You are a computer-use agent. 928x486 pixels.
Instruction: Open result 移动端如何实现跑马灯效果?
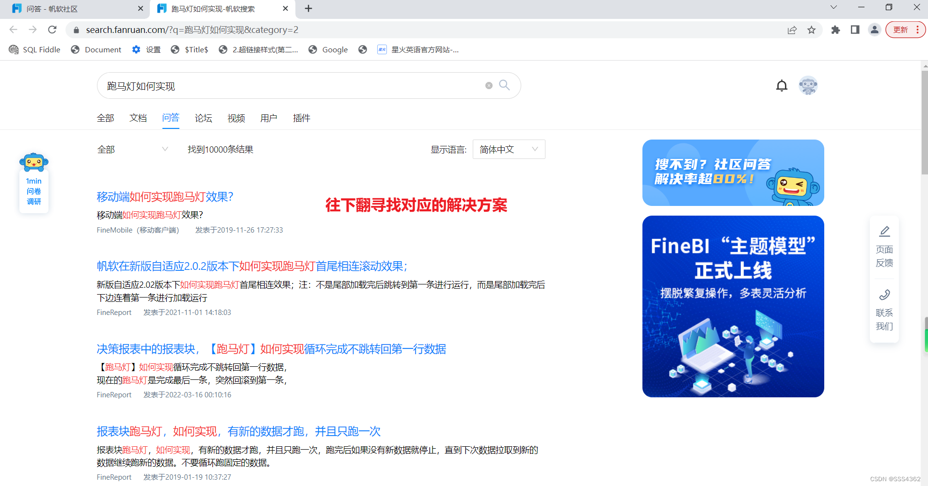165,197
